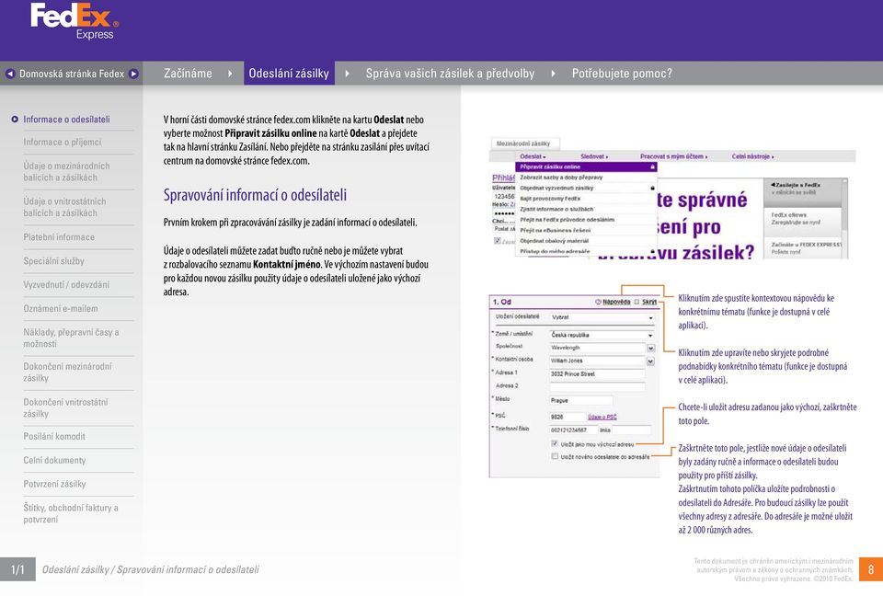The width and height of the screenshot is (883, 596).
Task: Select Objednat obalový materiál entry
Action: [586, 241]
